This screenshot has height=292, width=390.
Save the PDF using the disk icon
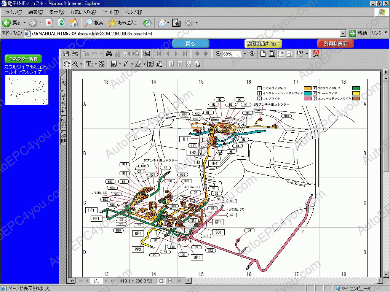pyautogui.click(x=66, y=53)
